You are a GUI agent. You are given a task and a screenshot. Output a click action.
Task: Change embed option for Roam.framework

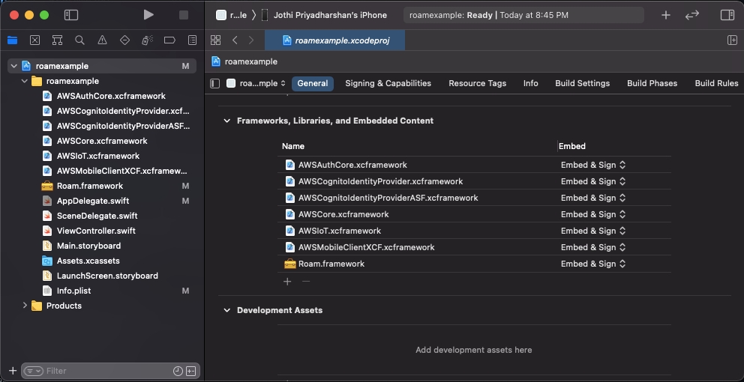(593, 264)
